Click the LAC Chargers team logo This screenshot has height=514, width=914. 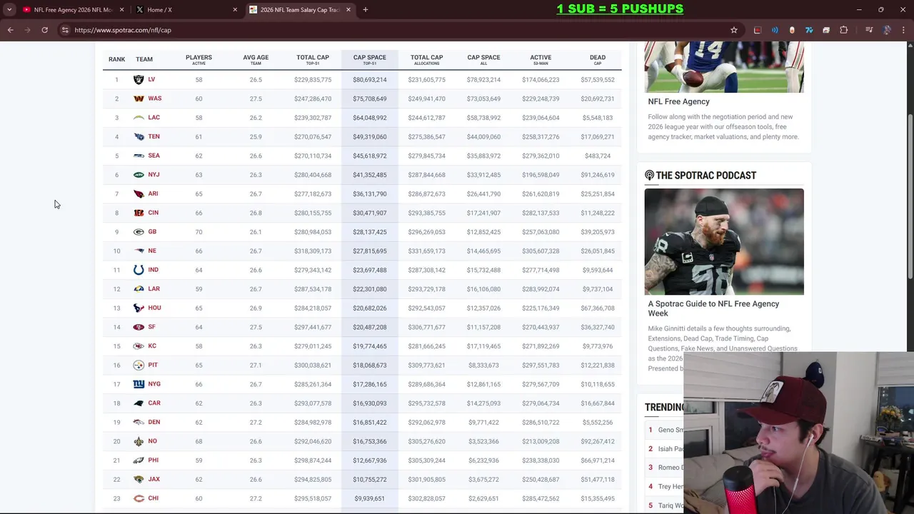tap(139, 118)
